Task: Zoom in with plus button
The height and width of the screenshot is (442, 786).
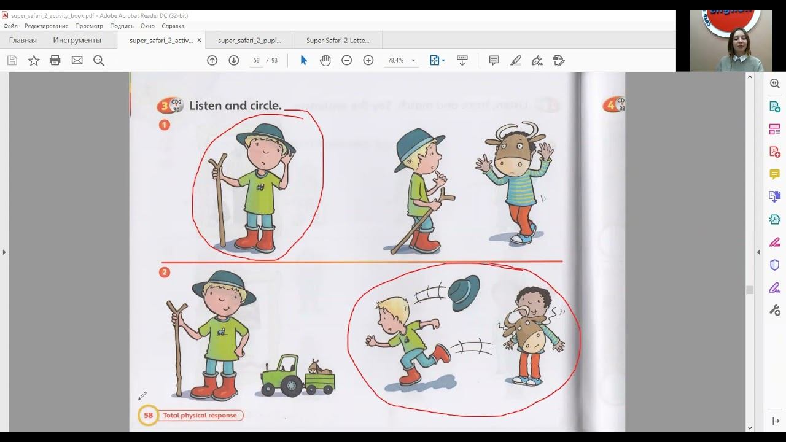Action: 368,60
